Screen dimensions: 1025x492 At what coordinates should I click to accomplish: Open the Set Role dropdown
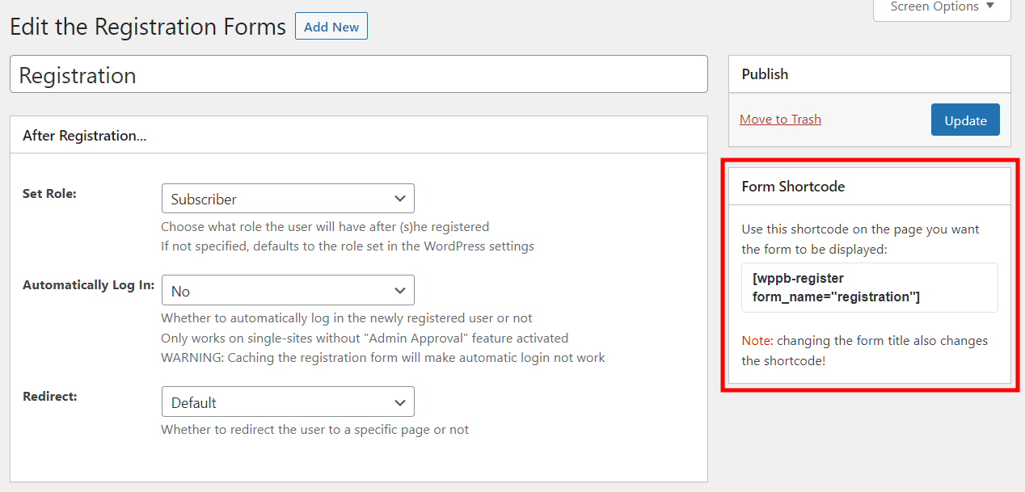click(x=288, y=199)
